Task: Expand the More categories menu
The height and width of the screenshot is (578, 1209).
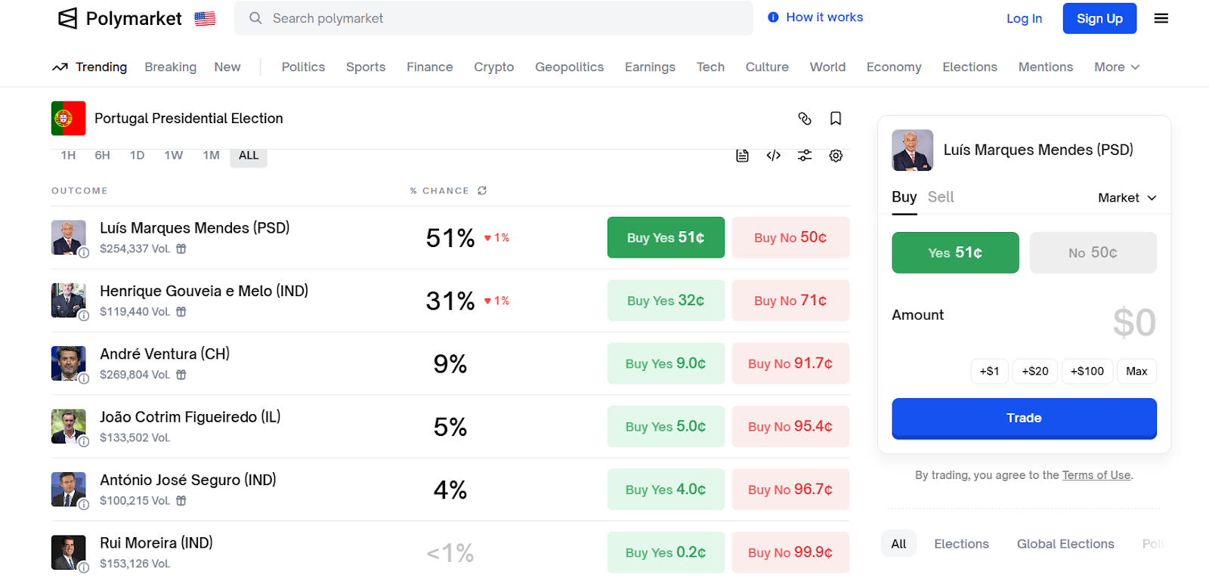Action: [1116, 67]
